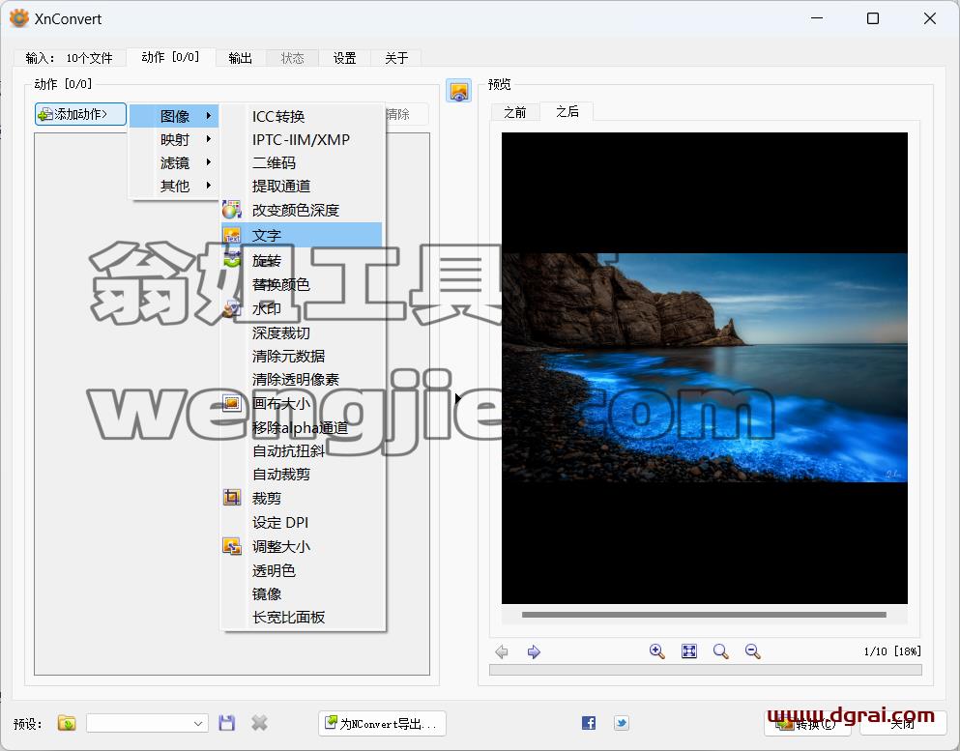Go to previous image with left arrow
Screen dimensions: 960x751
(x=502, y=651)
